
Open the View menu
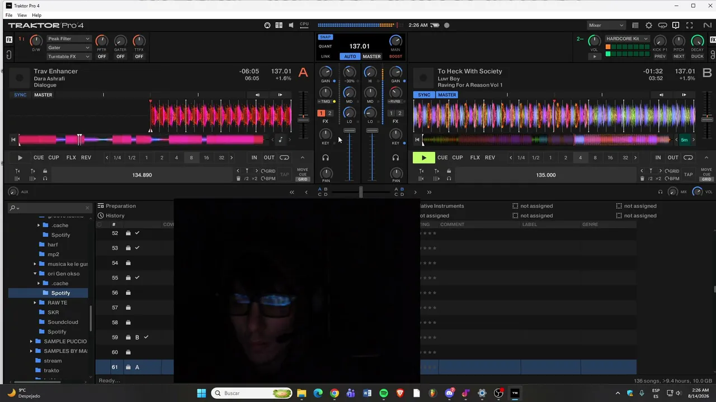(22, 15)
